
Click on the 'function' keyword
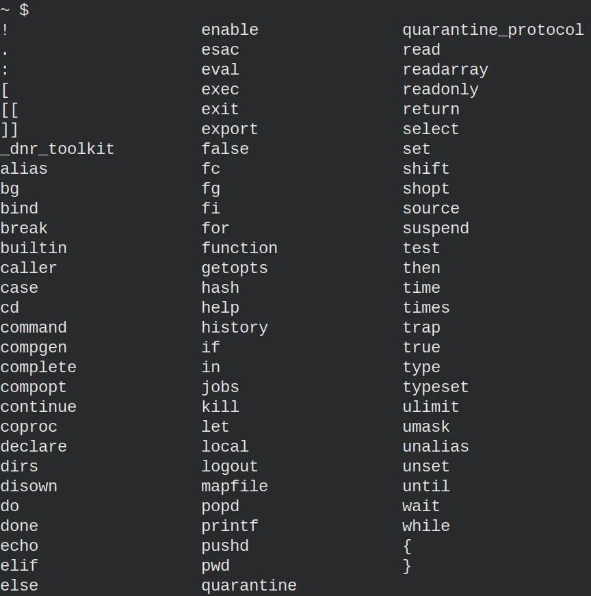239,248
